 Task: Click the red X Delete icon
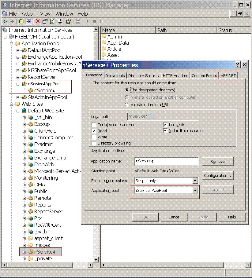[x=37, y=21]
